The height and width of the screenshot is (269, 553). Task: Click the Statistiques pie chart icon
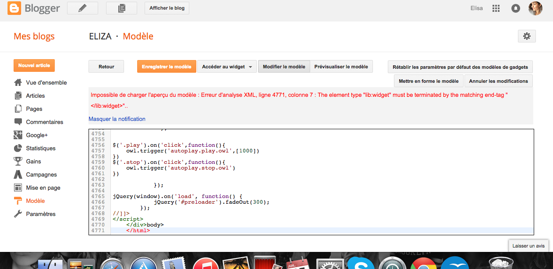coord(18,148)
